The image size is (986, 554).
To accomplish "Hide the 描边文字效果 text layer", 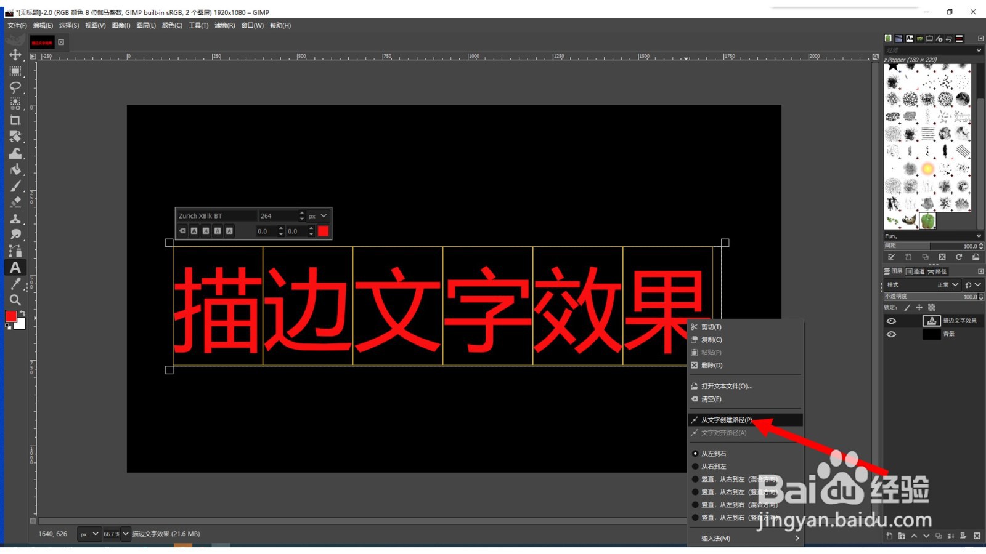I will (x=892, y=321).
